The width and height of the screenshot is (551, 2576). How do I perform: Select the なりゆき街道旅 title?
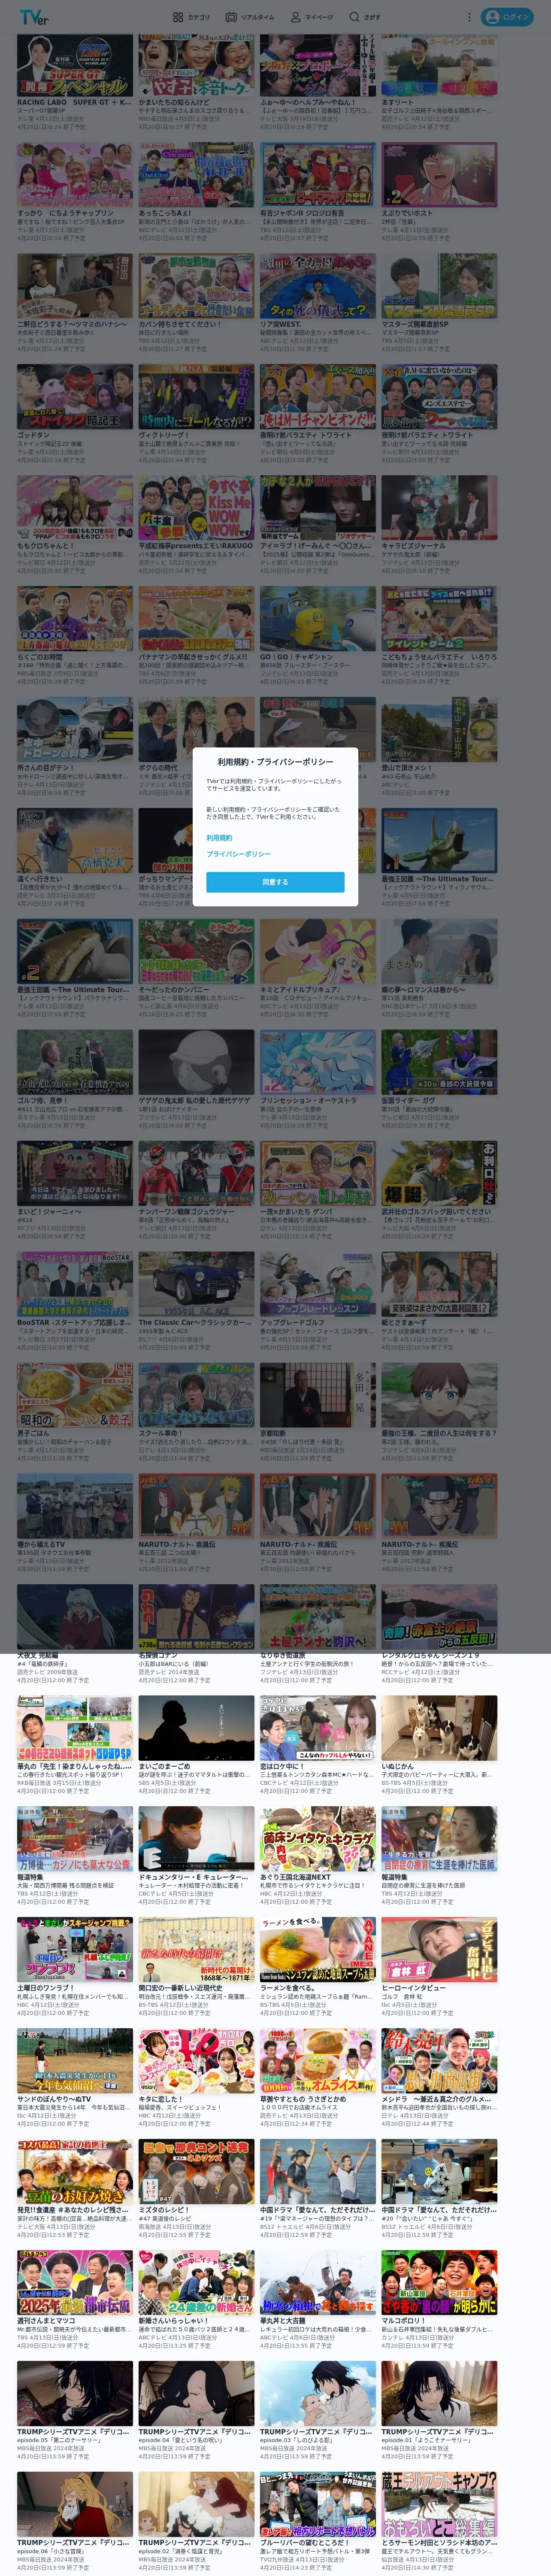[283, 1655]
